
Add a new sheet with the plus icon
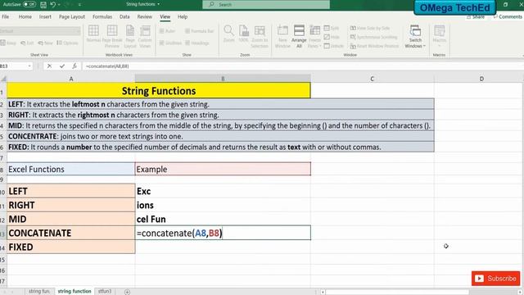click(x=128, y=292)
